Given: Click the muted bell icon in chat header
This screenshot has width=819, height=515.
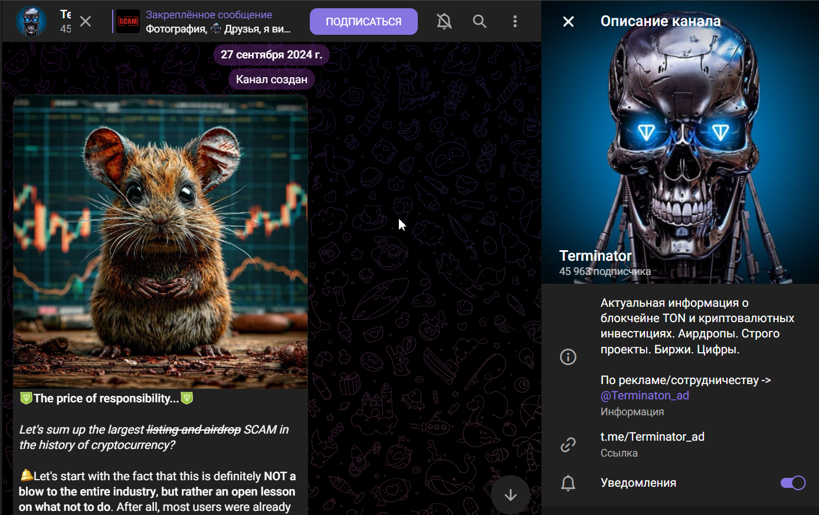Looking at the screenshot, I should [x=444, y=22].
